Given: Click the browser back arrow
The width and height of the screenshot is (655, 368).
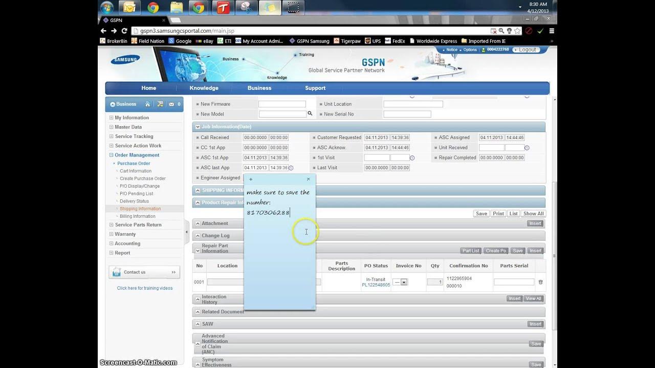Looking at the screenshot, I should click(104, 31).
